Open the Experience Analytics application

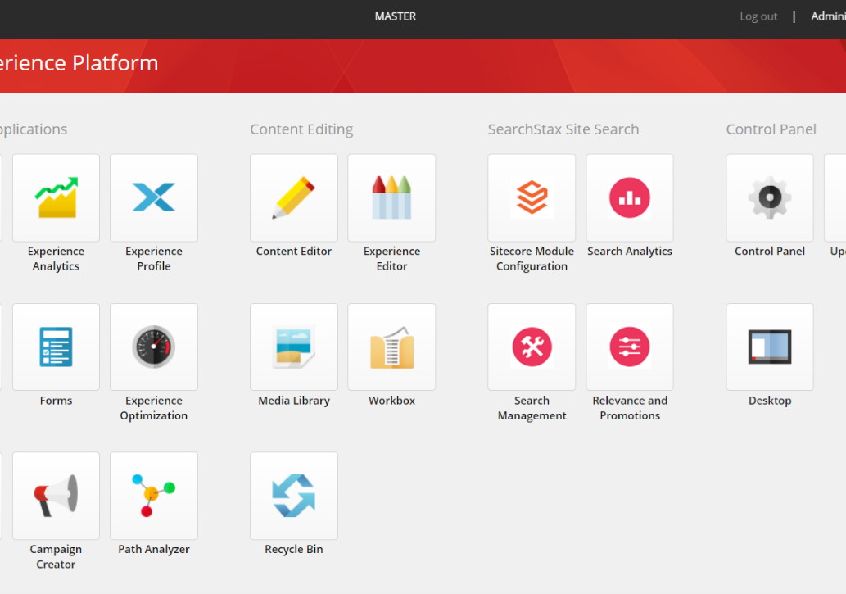click(56, 197)
